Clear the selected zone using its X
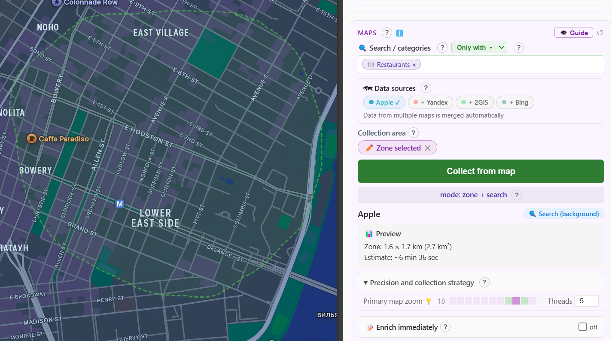 (428, 148)
